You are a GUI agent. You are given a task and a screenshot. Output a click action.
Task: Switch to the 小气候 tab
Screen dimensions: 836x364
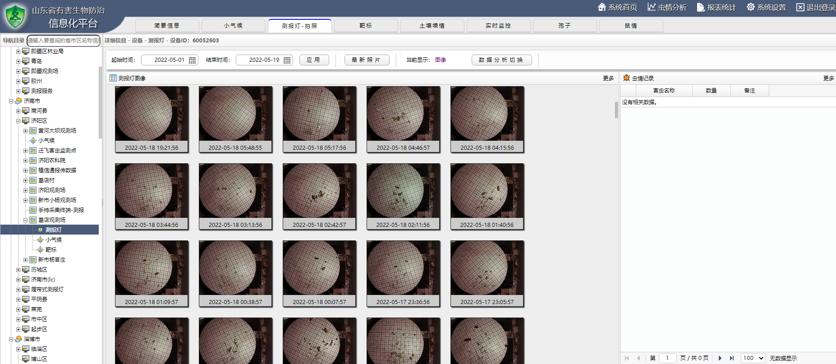click(233, 26)
